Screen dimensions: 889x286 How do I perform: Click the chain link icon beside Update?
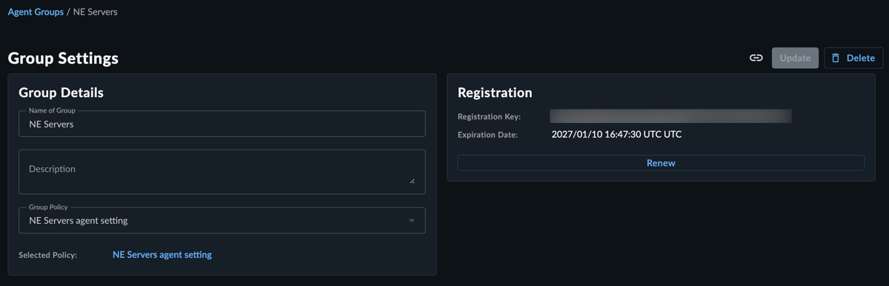coord(756,58)
